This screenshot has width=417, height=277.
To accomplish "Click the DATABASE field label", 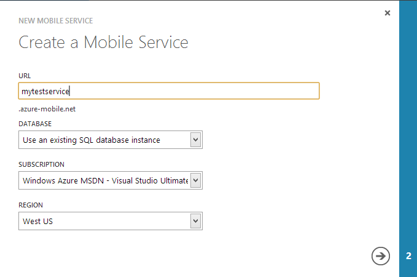I will (35, 124).
